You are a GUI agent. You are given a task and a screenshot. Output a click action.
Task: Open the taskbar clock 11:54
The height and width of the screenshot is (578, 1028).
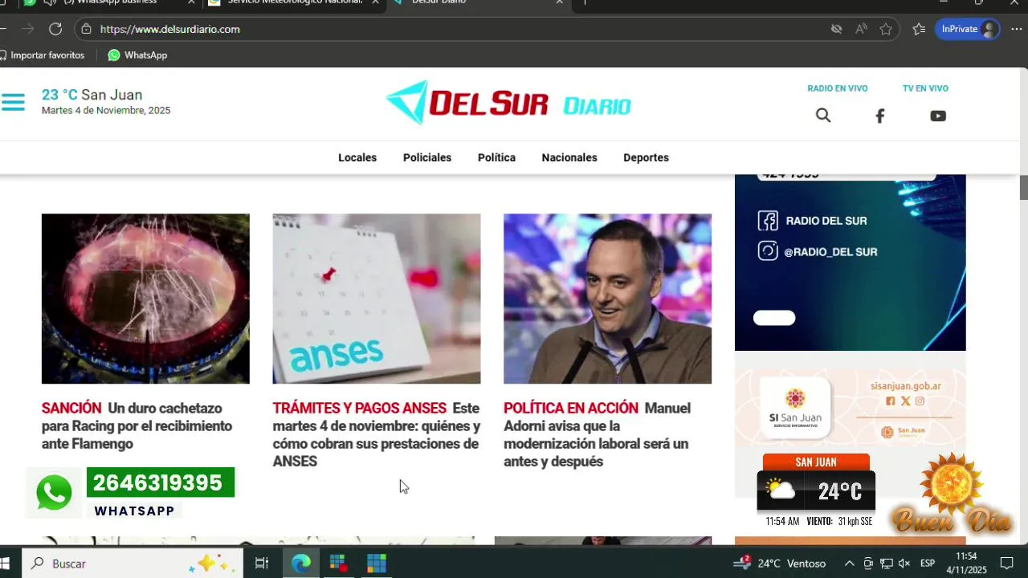coord(966,564)
